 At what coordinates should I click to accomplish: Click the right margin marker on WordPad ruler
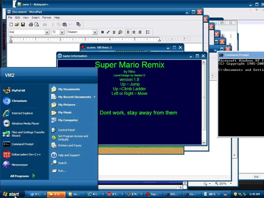coord(159,40)
